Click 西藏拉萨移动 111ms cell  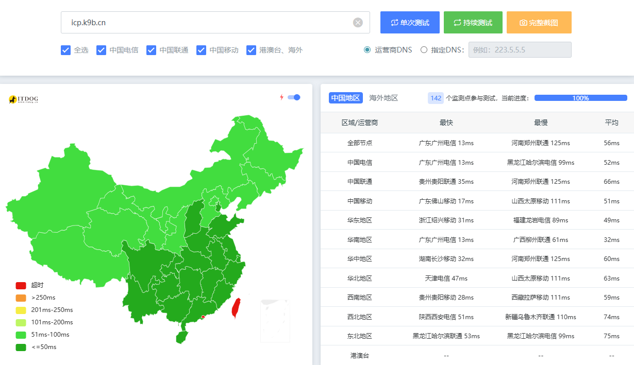point(540,298)
